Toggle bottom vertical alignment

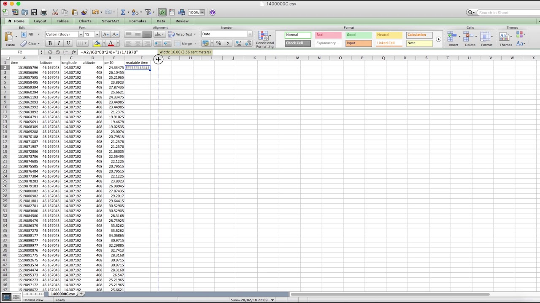(x=147, y=35)
